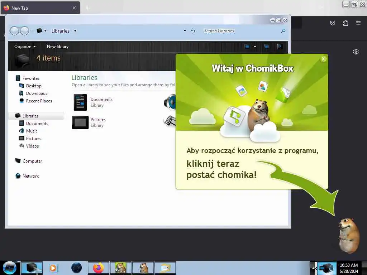
Task: Expand the address bar history dropdown
Action: (185, 31)
